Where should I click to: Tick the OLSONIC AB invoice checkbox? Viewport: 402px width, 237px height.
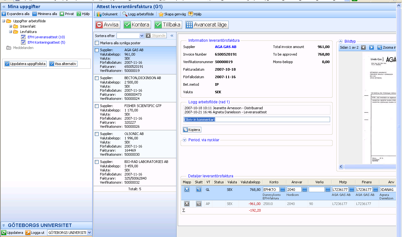point(97,134)
